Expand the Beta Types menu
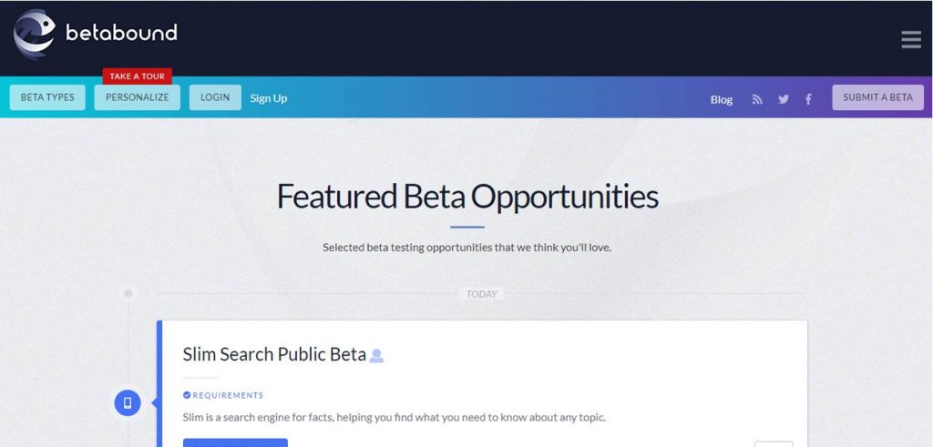This screenshot has width=933, height=447. [x=47, y=97]
